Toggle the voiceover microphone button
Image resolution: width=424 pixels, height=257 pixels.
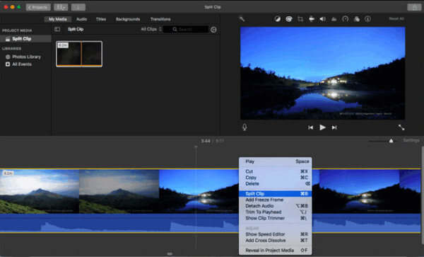(x=245, y=127)
